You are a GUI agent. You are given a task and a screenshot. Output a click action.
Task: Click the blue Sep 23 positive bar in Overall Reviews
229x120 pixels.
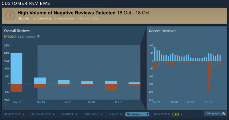(40, 81)
